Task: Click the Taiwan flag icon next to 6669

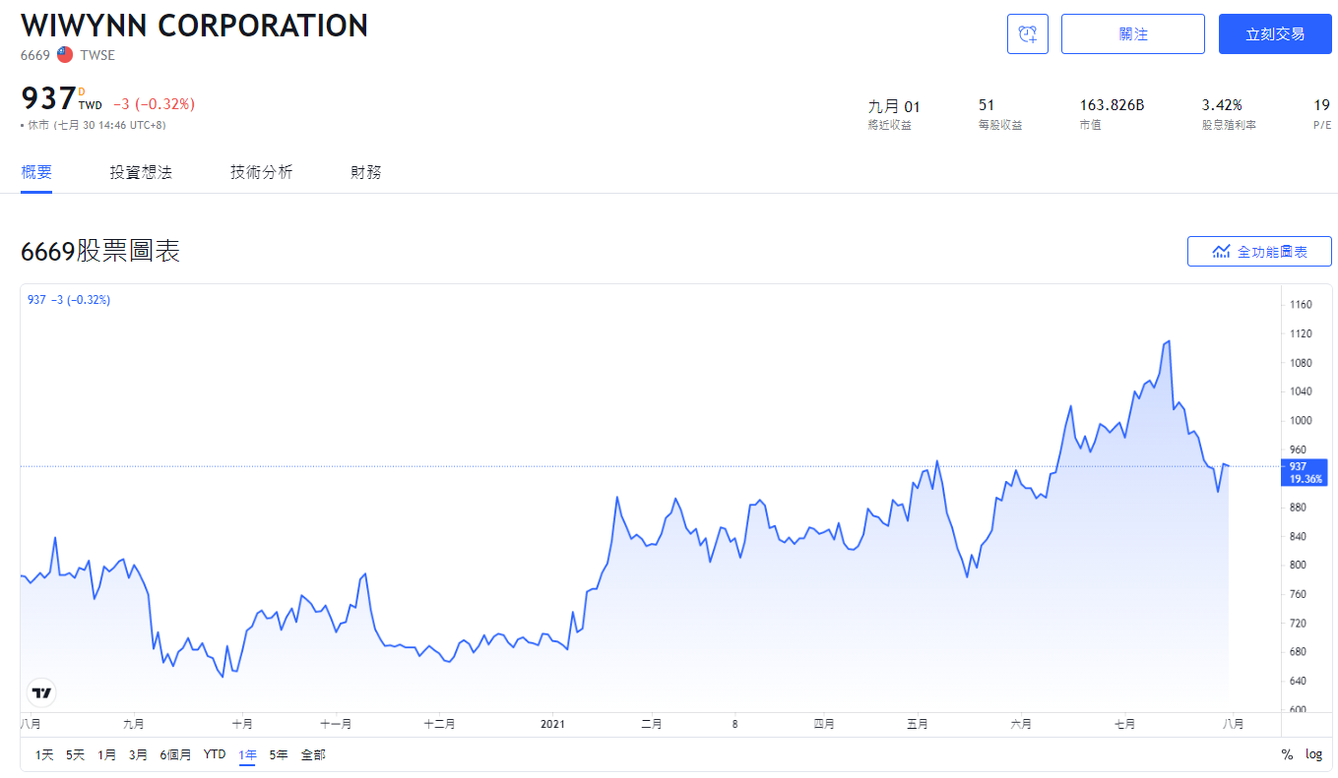Action: [x=65, y=55]
